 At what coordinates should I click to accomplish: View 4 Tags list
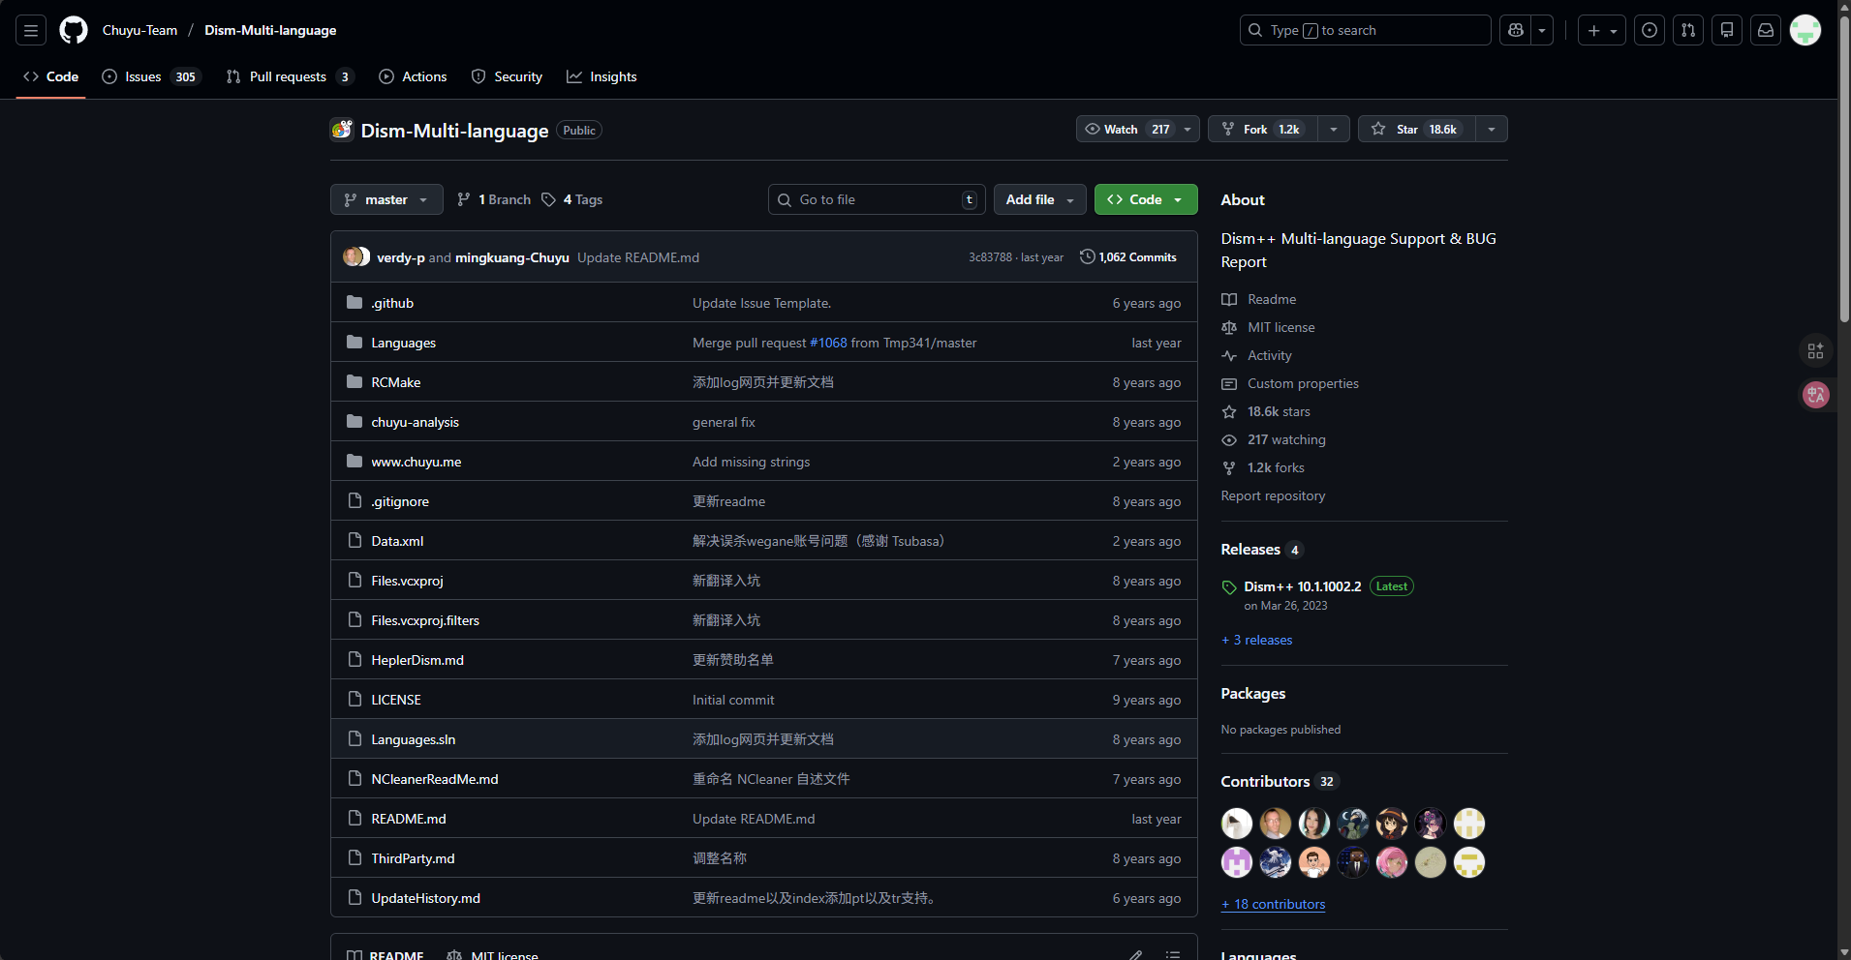coord(572,199)
